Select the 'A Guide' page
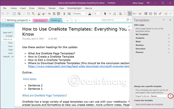 (x=9, y=36)
